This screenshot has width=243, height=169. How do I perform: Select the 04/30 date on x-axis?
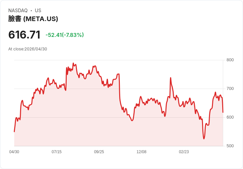14,152
